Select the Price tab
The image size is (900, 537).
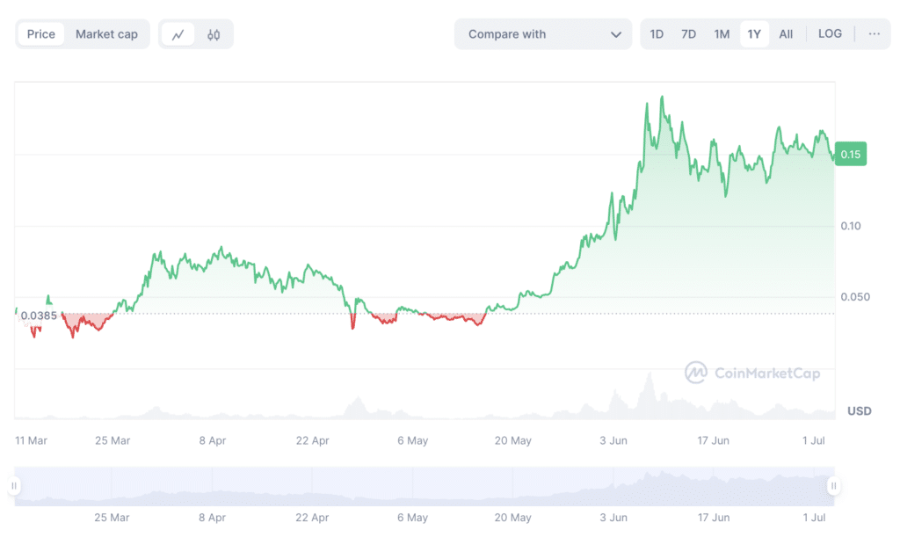point(41,34)
